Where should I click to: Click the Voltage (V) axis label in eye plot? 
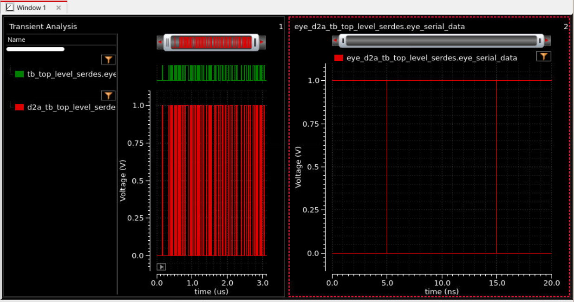point(298,167)
